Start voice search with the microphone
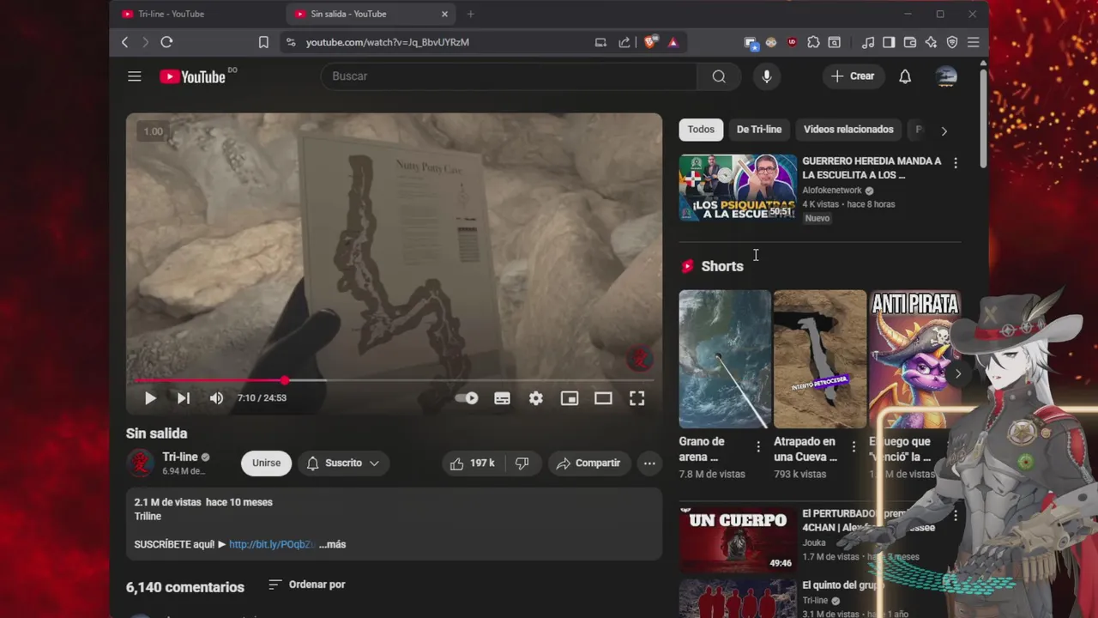1098x618 pixels. (x=767, y=76)
